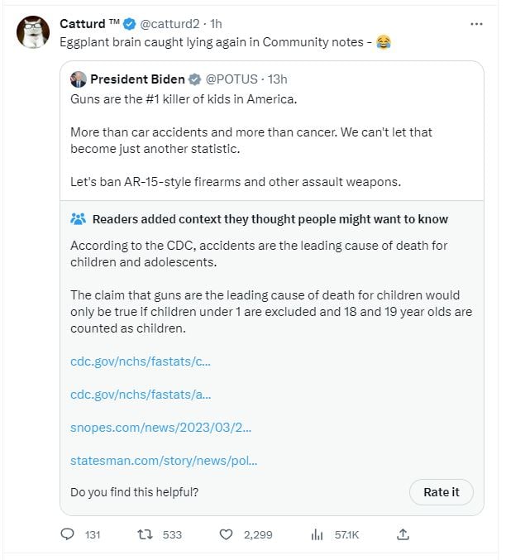
Task: Click the Community Notes people icon
Action: click(x=79, y=219)
